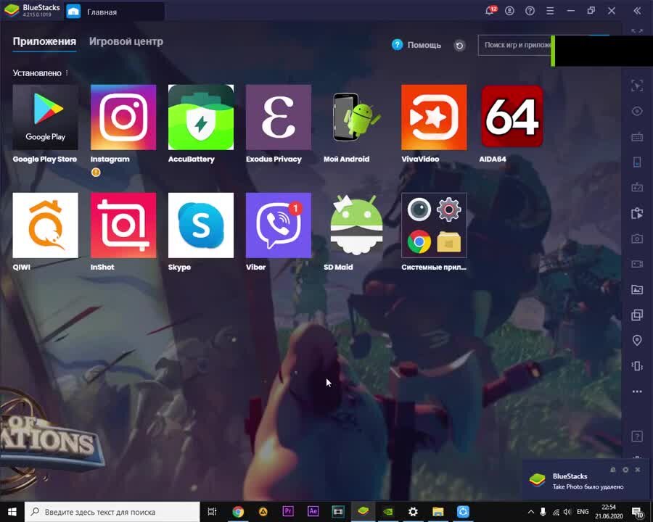Screen dimensions: 653x522
Task: Open camera app in system apps folder
Action: 419,210
